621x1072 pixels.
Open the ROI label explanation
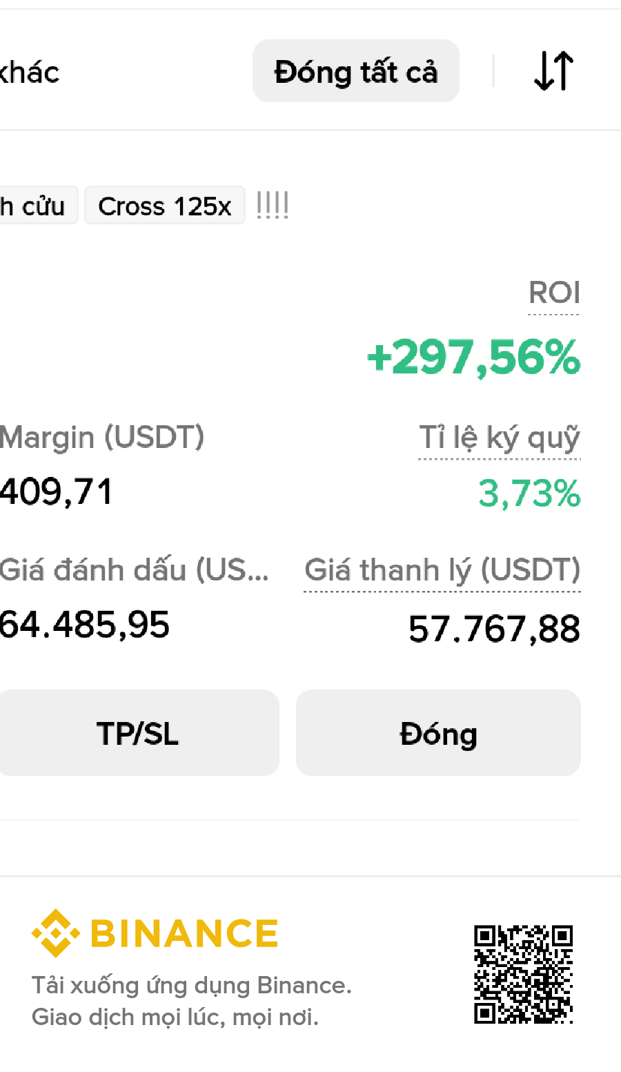coord(554,293)
